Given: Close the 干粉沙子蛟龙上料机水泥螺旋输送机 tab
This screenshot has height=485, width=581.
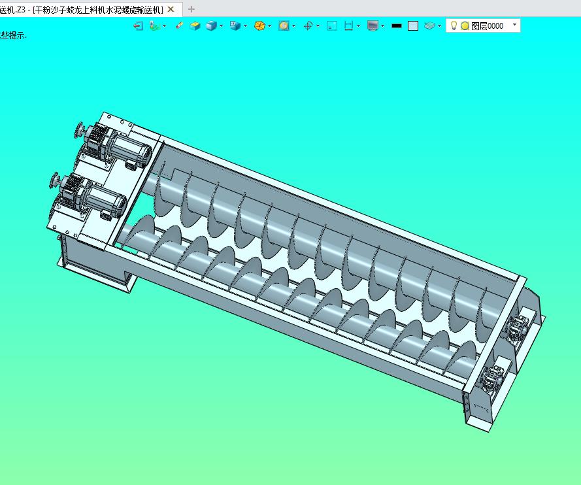Looking at the screenshot, I should (171, 9).
